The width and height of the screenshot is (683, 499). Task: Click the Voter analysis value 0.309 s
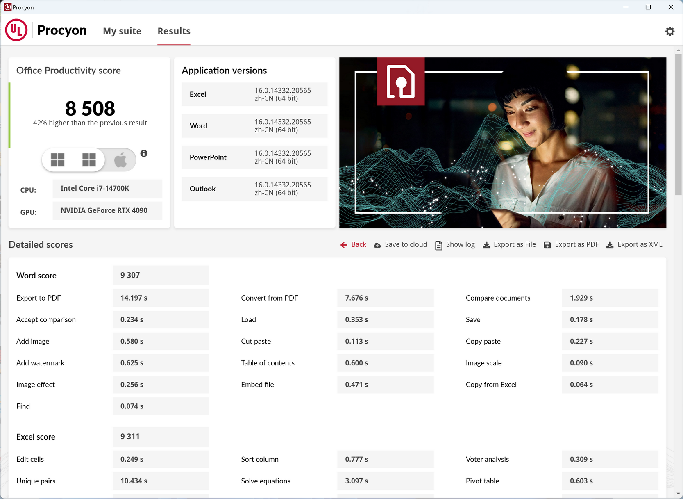coord(610,460)
